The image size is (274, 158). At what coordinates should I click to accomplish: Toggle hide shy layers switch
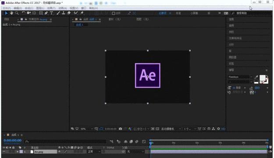click(125, 141)
